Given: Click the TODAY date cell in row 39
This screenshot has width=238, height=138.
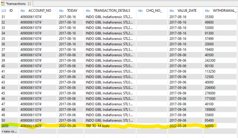Looking at the screenshot, I should tap(70, 61).
